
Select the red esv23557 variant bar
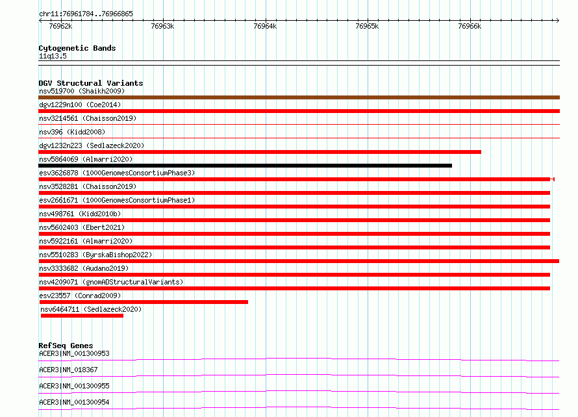[144, 302]
